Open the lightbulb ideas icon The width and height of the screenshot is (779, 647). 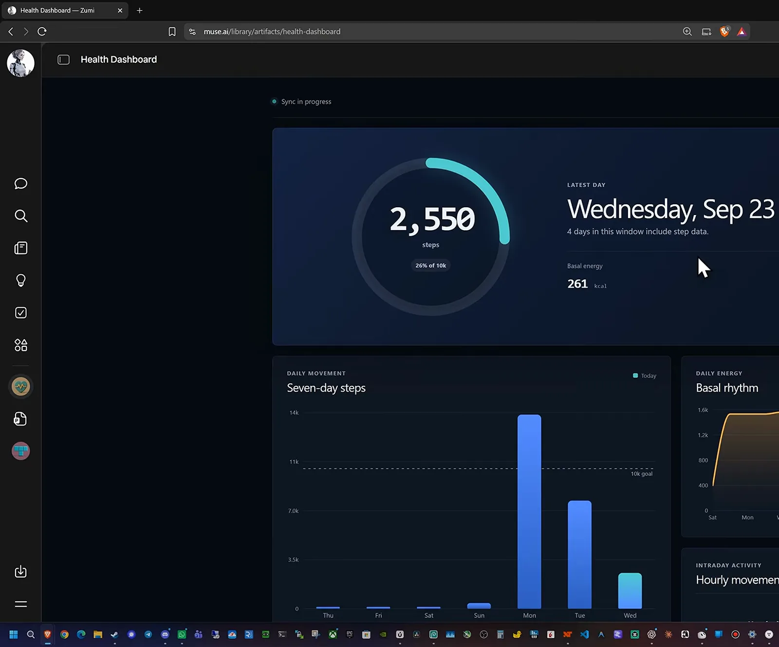(21, 280)
